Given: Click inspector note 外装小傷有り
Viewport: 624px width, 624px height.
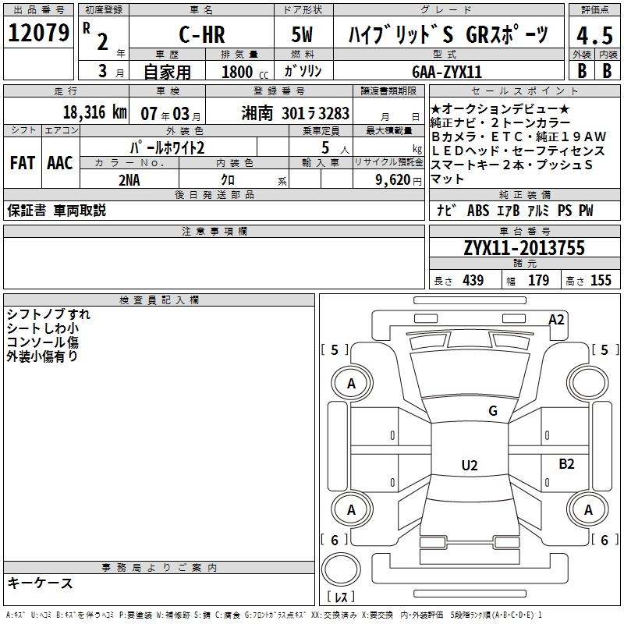Looking at the screenshot, I should click(43, 356).
